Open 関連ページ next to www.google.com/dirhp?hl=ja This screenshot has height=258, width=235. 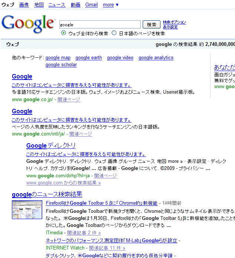tap(106, 176)
